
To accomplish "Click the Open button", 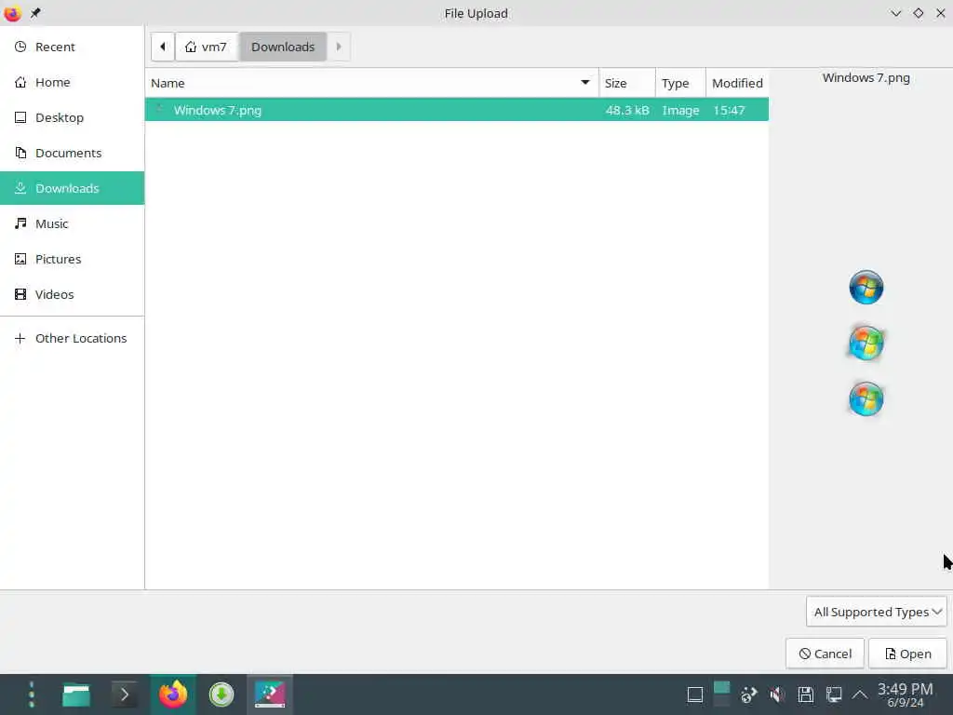I will click(x=907, y=654).
